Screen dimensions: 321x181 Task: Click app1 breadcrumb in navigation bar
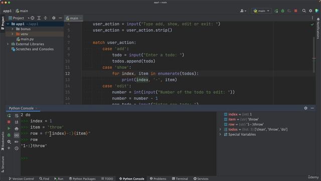pyautogui.click(x=8, y=11)
